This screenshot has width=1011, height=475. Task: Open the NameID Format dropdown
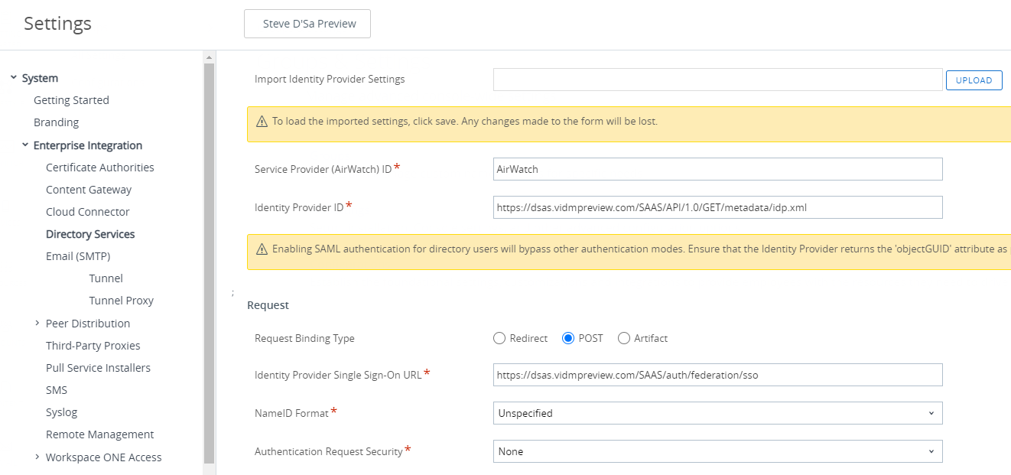717,413
